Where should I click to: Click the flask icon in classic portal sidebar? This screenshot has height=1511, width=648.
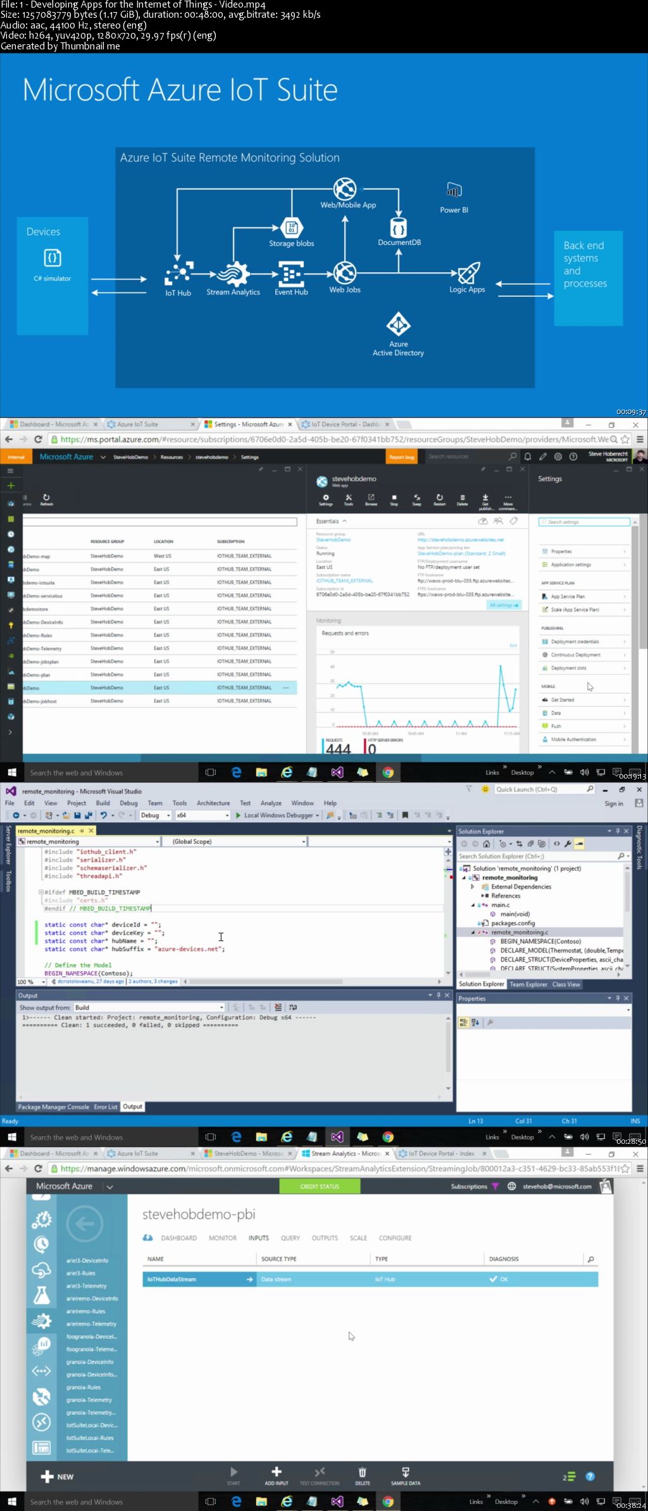point(42,1295)
